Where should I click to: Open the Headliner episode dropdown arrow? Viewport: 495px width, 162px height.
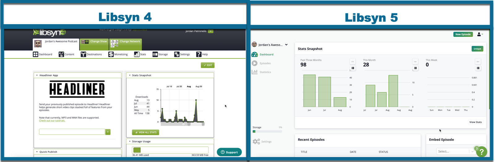tap(108, 132)
